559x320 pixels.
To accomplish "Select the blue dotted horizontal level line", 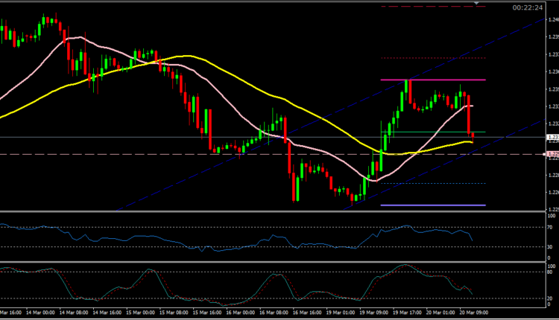I will click(x=432, y=183).
